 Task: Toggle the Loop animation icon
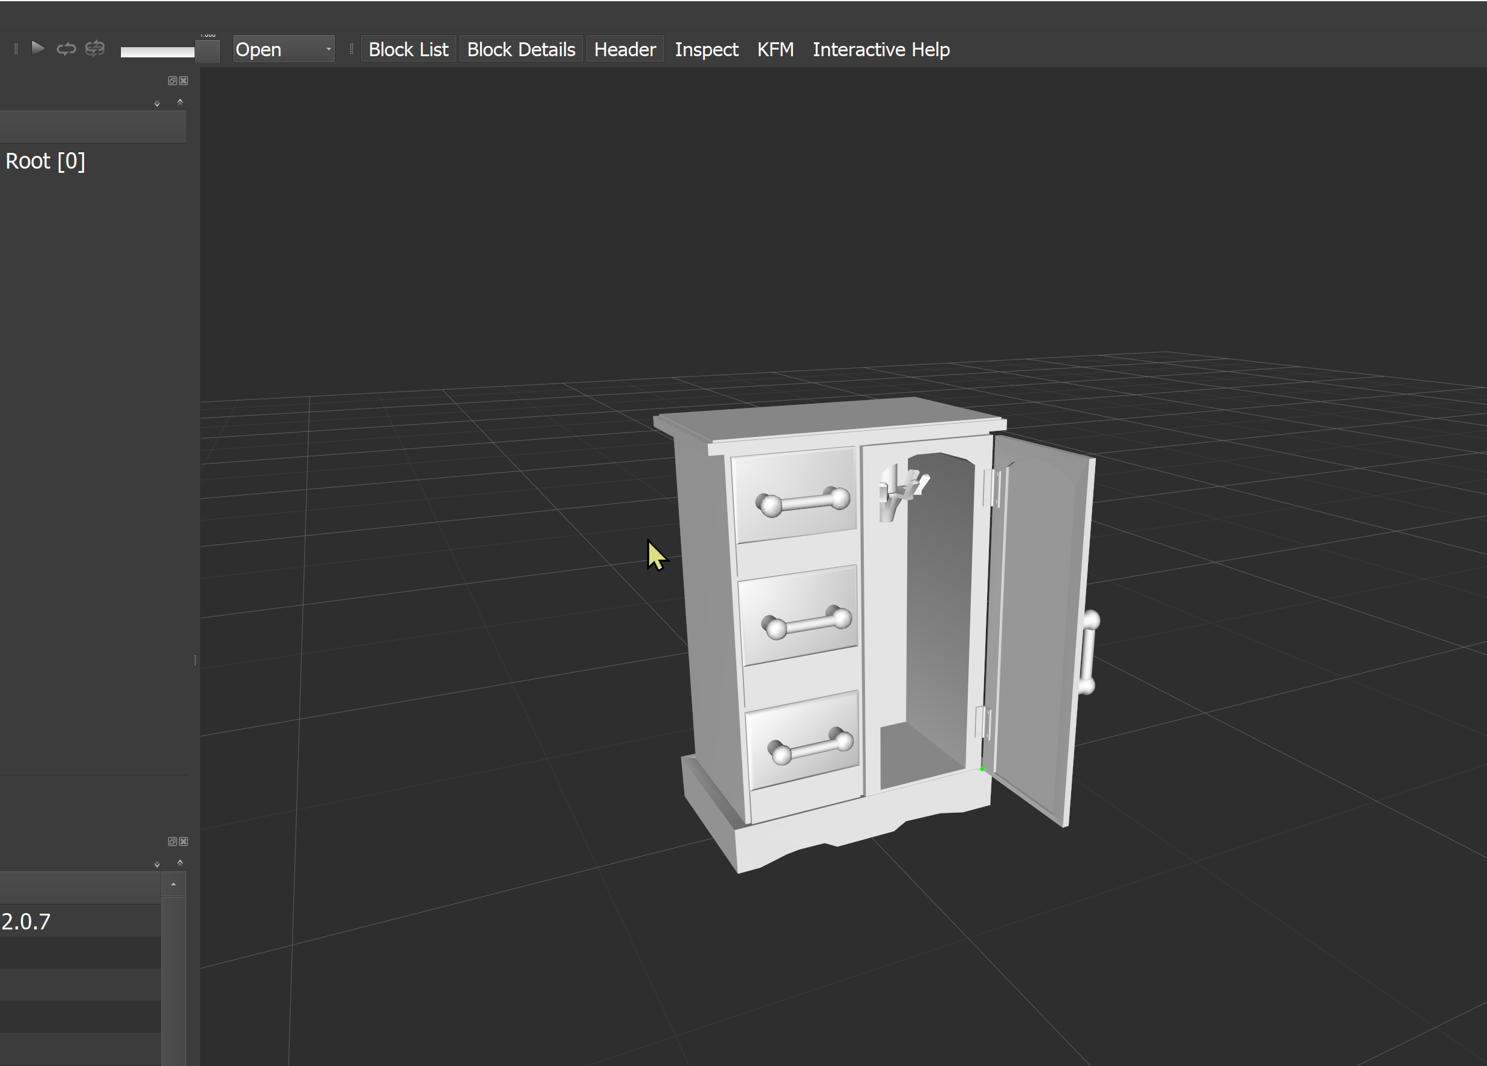(x=66, y=49)
